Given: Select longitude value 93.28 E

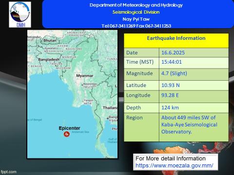Looking at the screenshot, I should pos(170,95).
